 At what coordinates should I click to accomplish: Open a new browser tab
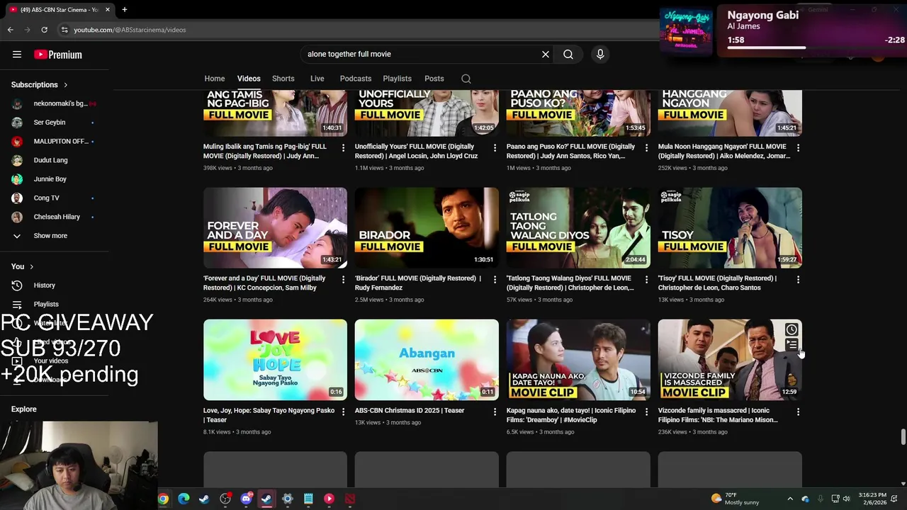124,9
